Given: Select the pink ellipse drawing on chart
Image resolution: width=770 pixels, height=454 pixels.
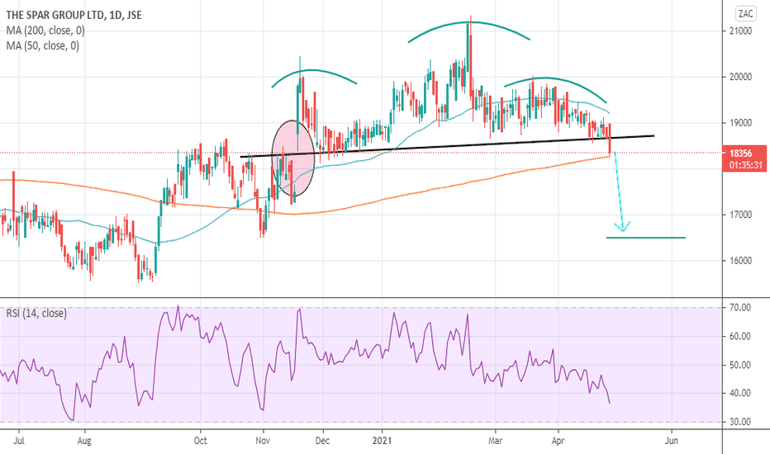Looking at the screenshot, I should [x=293, y=158].
